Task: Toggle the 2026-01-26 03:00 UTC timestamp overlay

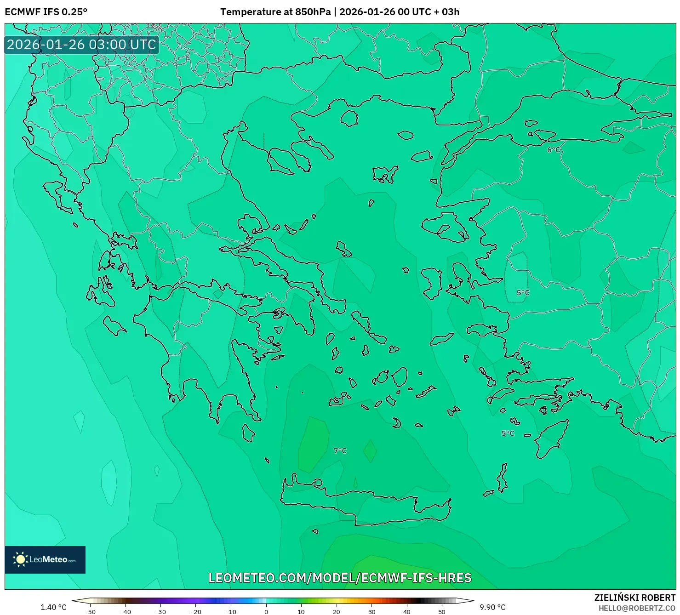Action: point(81,45)
